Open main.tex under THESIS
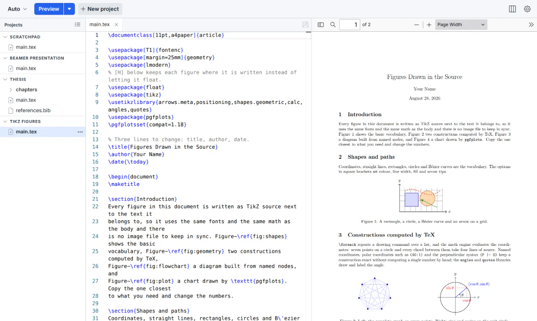This screenshot has height=321, width=537. tap(43, 100)
